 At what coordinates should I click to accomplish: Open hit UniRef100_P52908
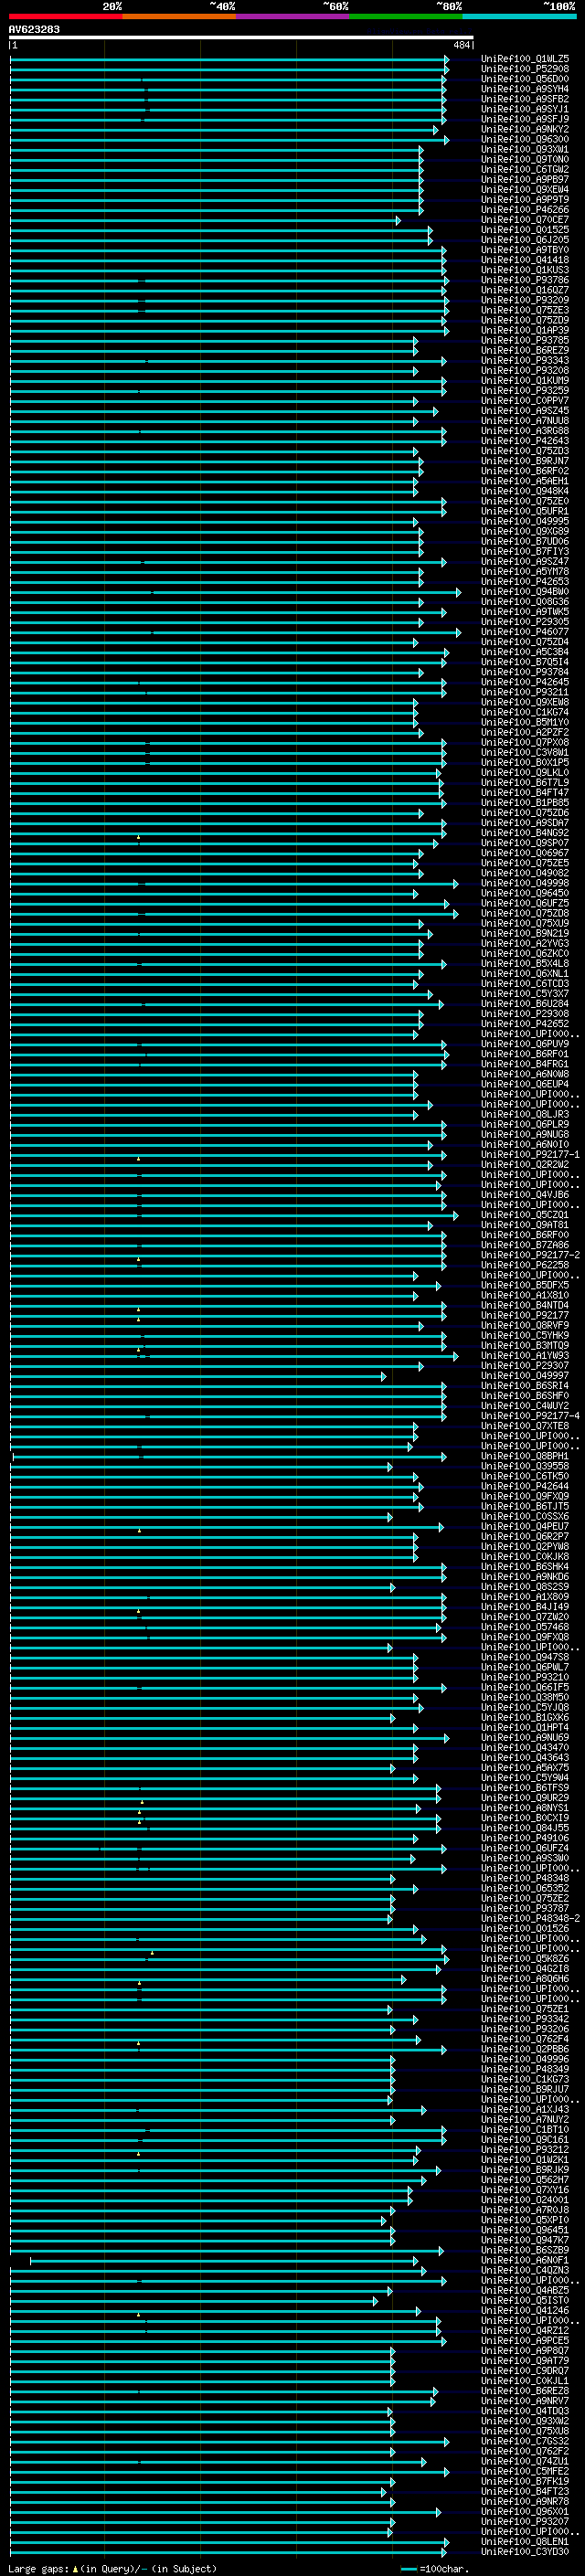525,69
